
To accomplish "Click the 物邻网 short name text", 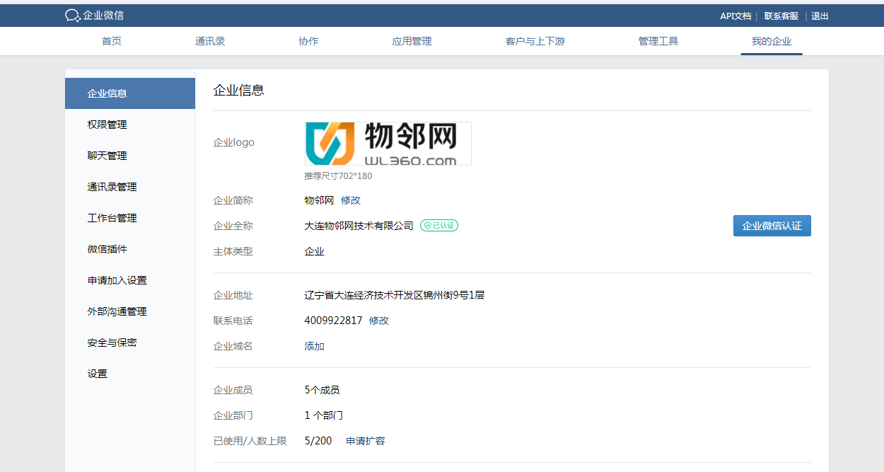I will point(319,200).
